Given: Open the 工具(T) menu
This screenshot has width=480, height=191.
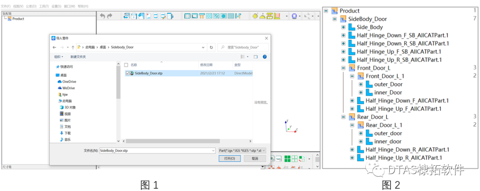Looking at the screenshot, I should (44, 6).
